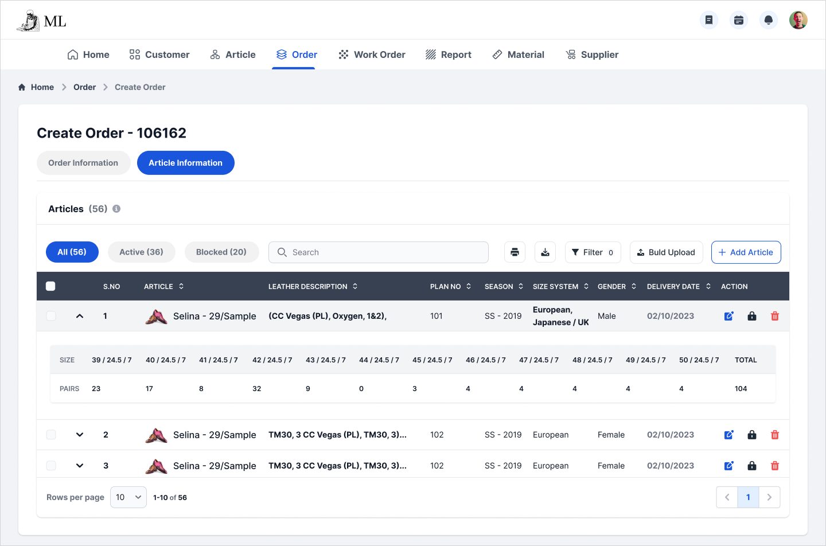Go to the Home menu
826x546 pixels.
pos(88,54)
